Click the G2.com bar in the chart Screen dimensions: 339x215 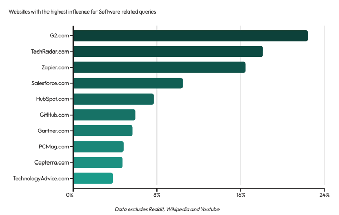coord(190,36)
